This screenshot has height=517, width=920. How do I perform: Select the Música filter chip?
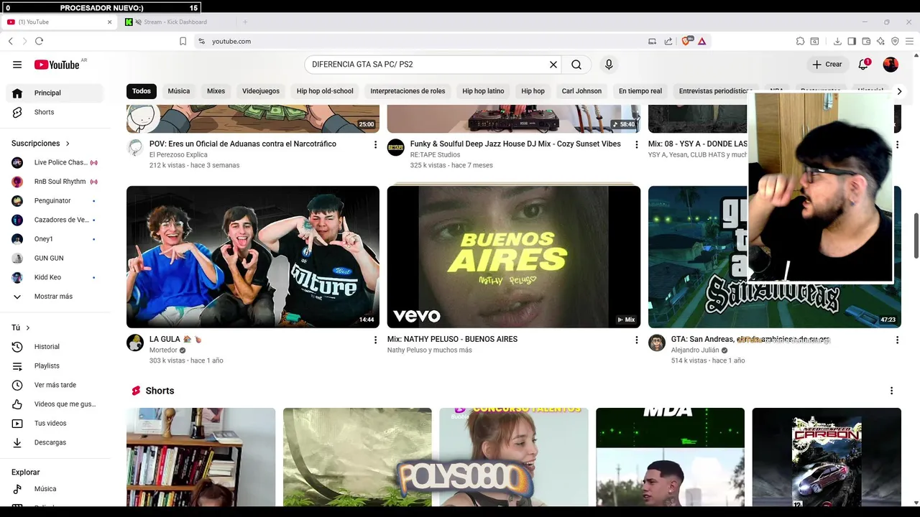(x=179, y=91)
